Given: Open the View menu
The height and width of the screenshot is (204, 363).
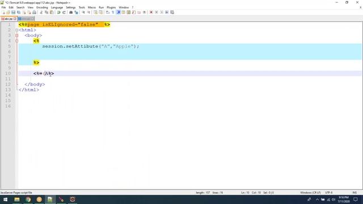Looking at the screenshot, I should 30,7.
